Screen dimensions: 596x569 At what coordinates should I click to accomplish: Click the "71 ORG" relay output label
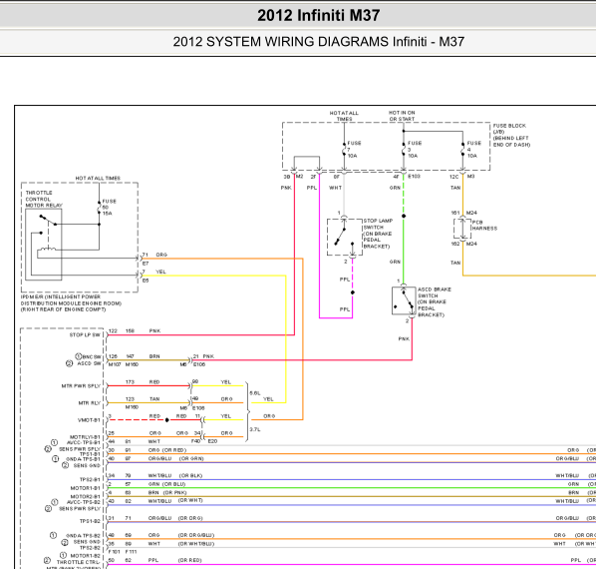point(154,255)
